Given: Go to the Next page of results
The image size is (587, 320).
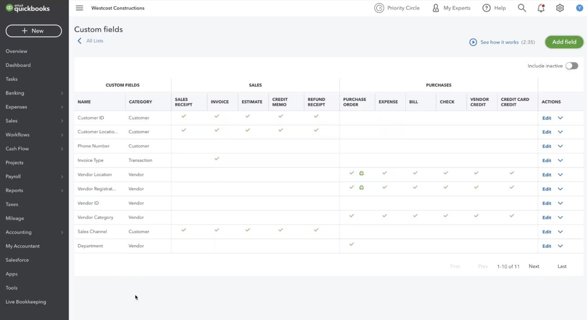Looking at the screenshot, I should 534,267.
